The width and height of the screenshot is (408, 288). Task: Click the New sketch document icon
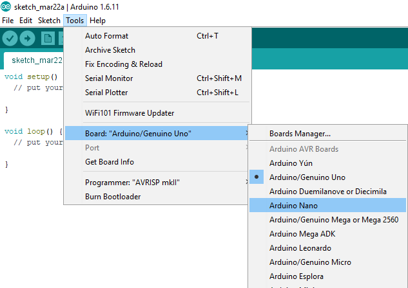pos(48,39)
